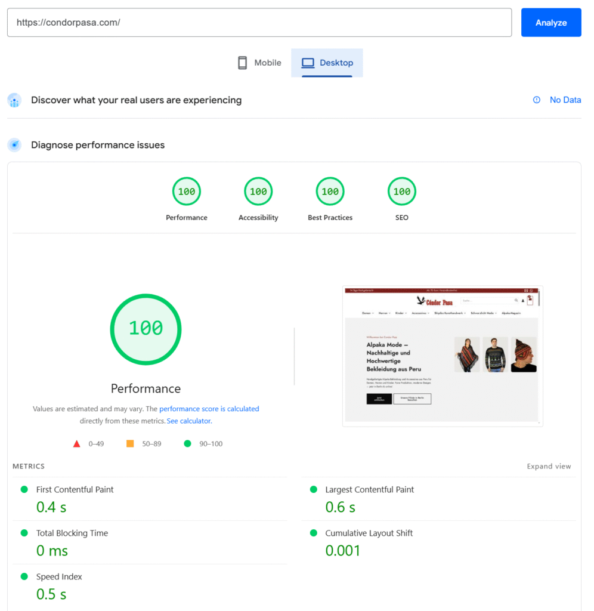Viewport: 594px width, 611px height.
Task: Click the Largest Contentful Paint green dot
Action: 314,489
